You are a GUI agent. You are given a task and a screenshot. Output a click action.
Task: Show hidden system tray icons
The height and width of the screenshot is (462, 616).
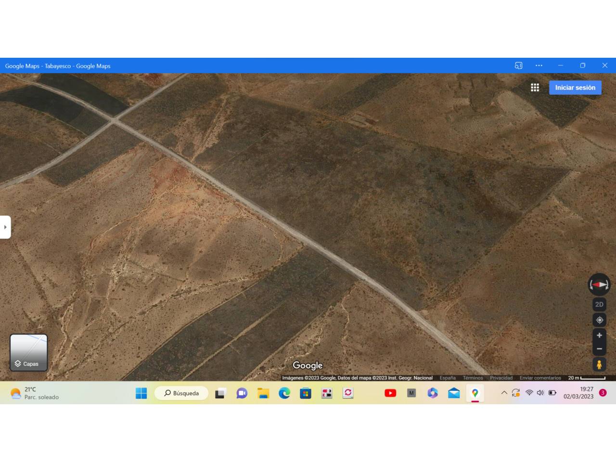pyautogui.click(x=504, y=393)
